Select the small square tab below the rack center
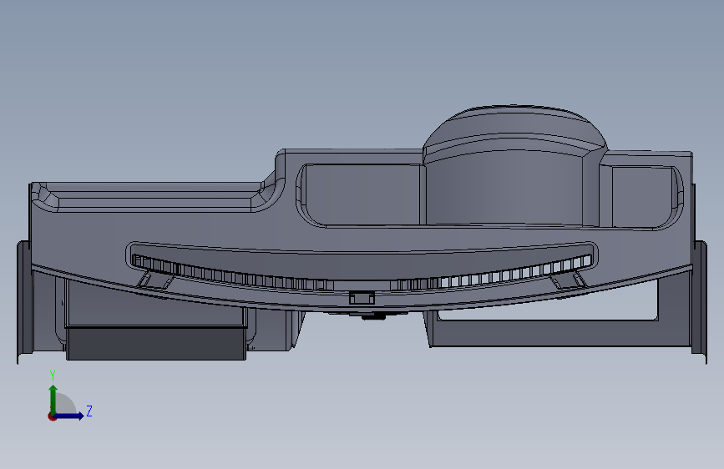The width and height of the screenshot is (724, 469). tap(362, 298)
